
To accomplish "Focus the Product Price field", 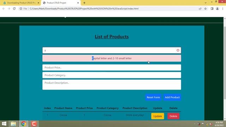I will [112, 67].
